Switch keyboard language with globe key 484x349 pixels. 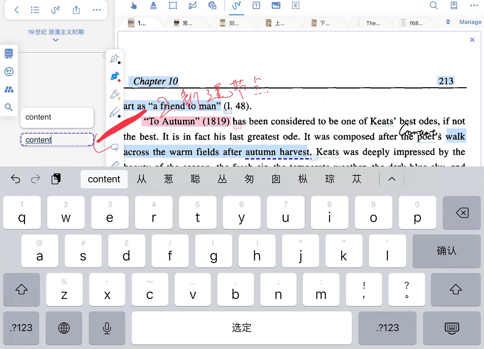pos(64,328)
